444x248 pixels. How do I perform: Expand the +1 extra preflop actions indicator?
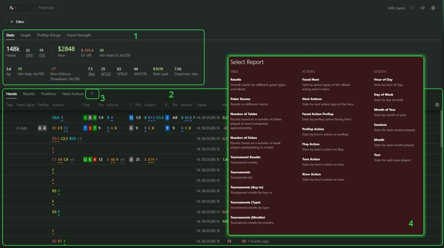coord(80,138)
